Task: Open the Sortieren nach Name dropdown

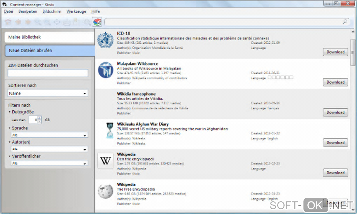Action: pyautogui.click(x=48, y=93)
